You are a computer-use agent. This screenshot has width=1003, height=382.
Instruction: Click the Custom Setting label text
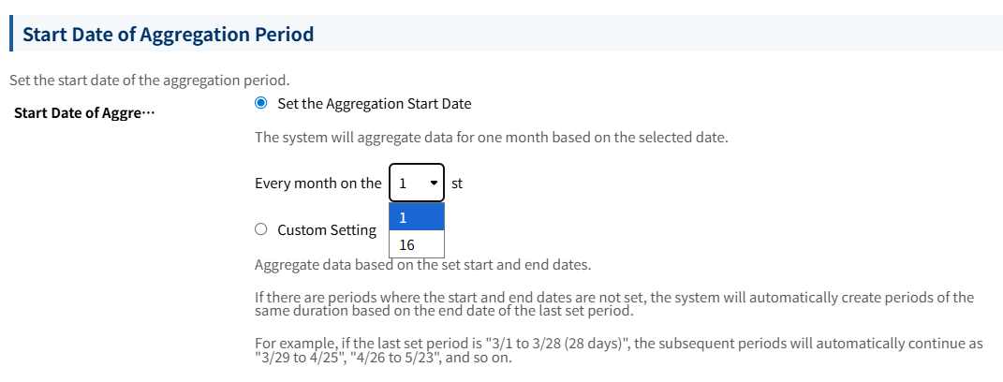(327, 229)
